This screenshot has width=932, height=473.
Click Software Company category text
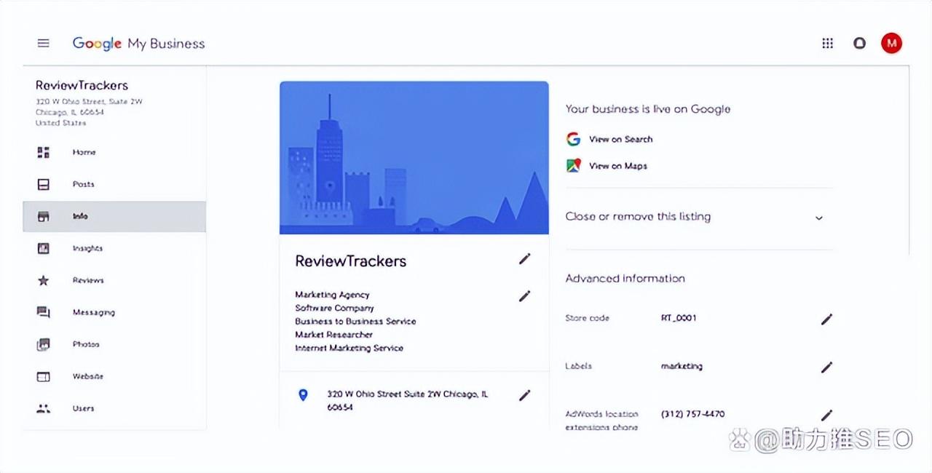point(334,308)
